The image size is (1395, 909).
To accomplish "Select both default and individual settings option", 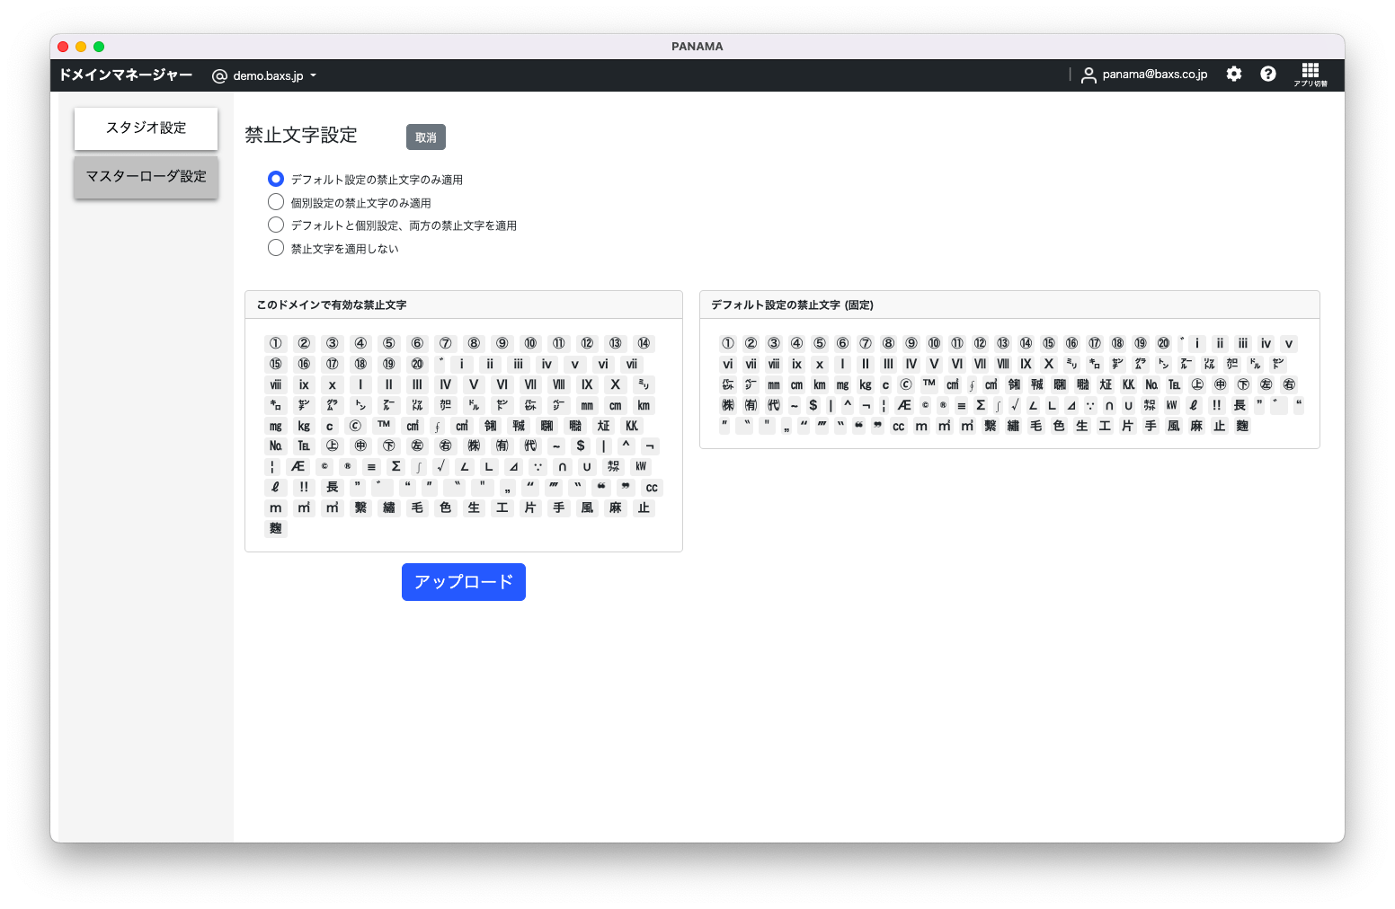I will click(x=276, y=225).
